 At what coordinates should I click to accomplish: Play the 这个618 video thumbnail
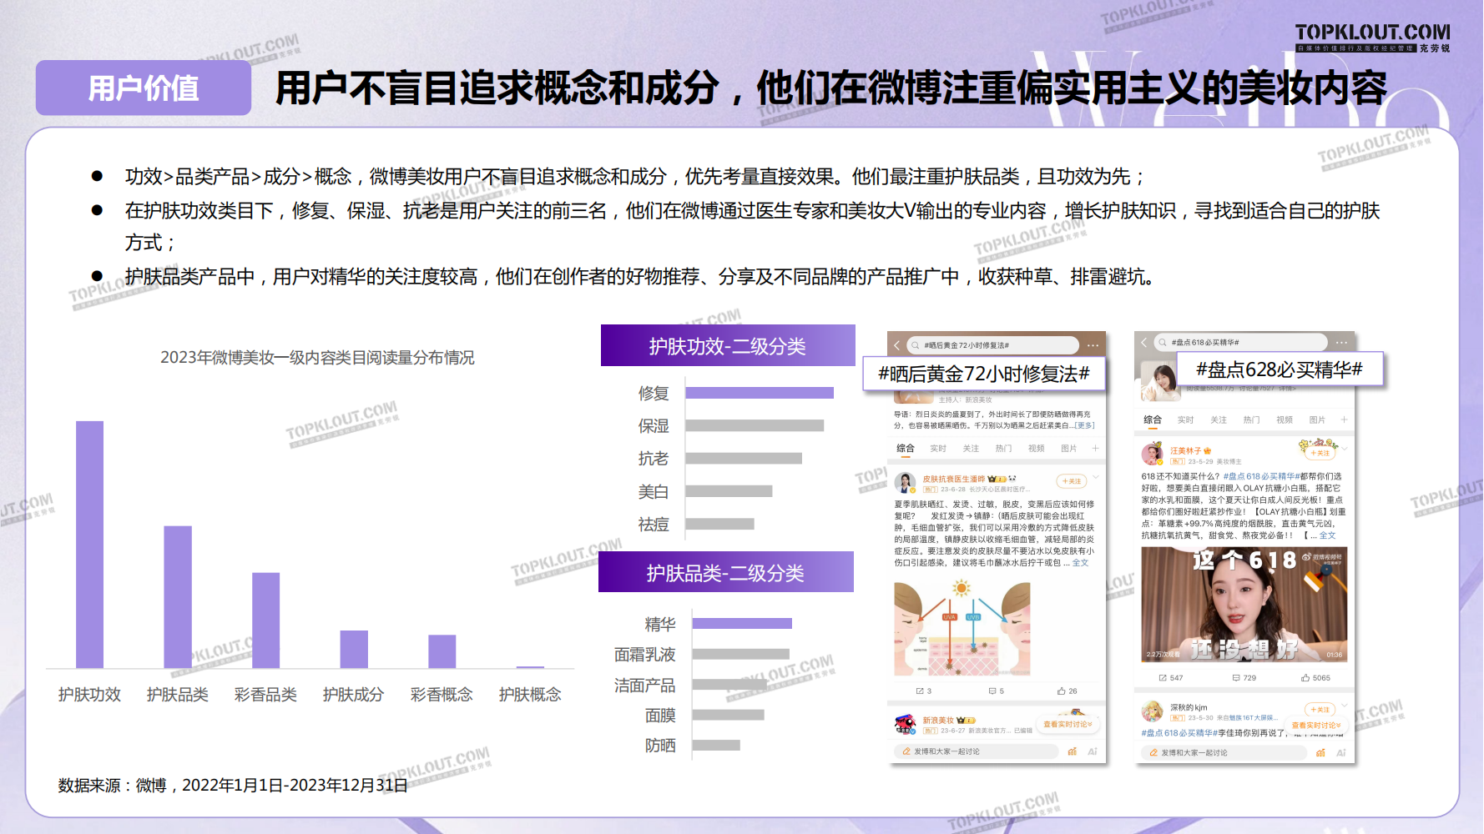click(x=1244, y=605)
